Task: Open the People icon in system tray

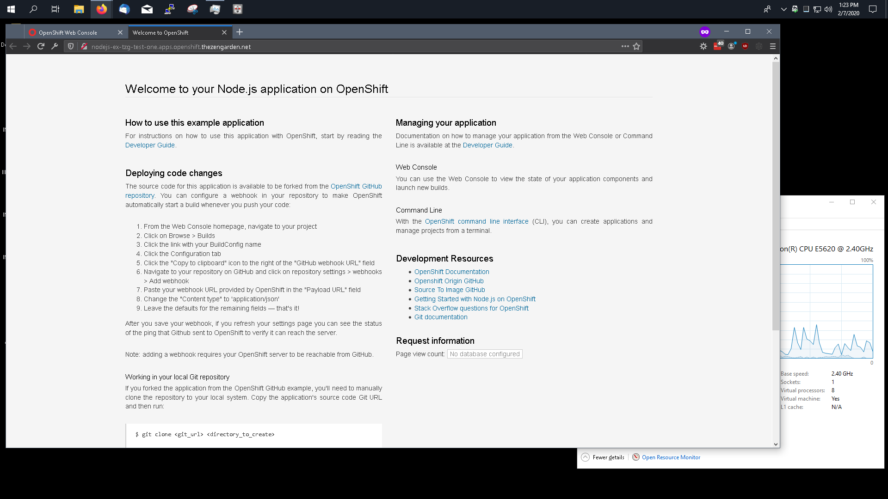Action: (767, 9)
